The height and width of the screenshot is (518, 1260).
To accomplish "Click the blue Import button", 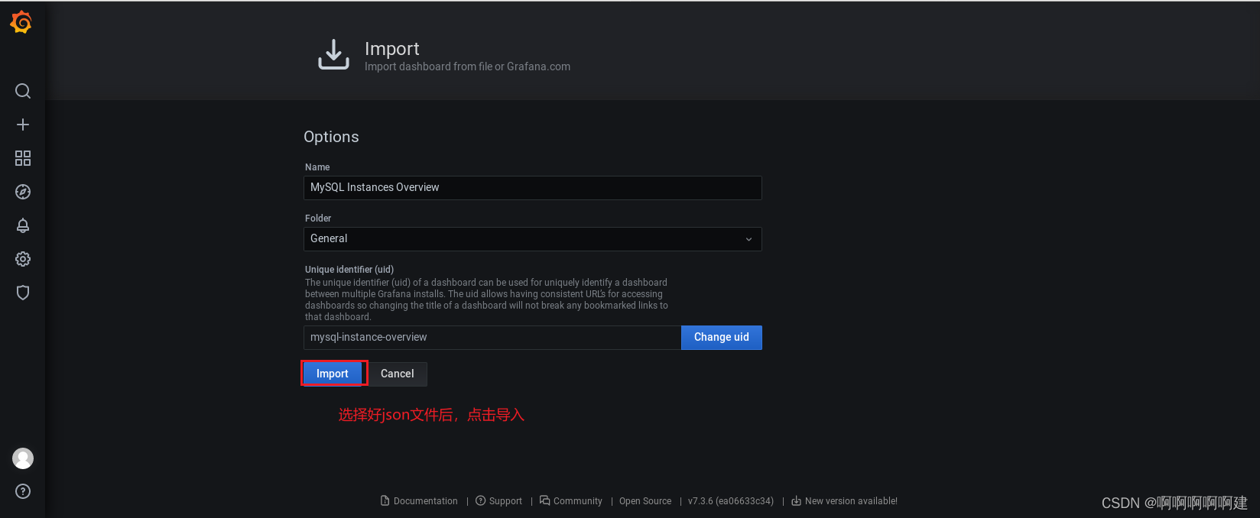I will pyautogui.click(x=333, y=374).
